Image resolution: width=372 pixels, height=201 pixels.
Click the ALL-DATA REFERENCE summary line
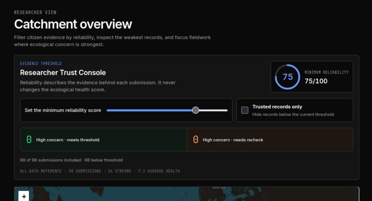(x=100, y=171)
